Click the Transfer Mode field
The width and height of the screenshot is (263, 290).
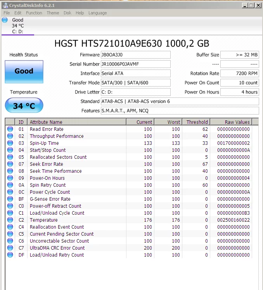coord(136,83)
